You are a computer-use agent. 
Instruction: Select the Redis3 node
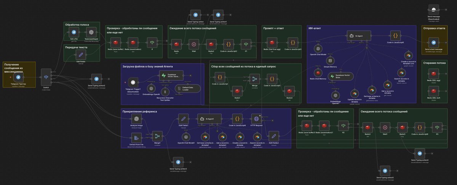click(x=368, y=127)
